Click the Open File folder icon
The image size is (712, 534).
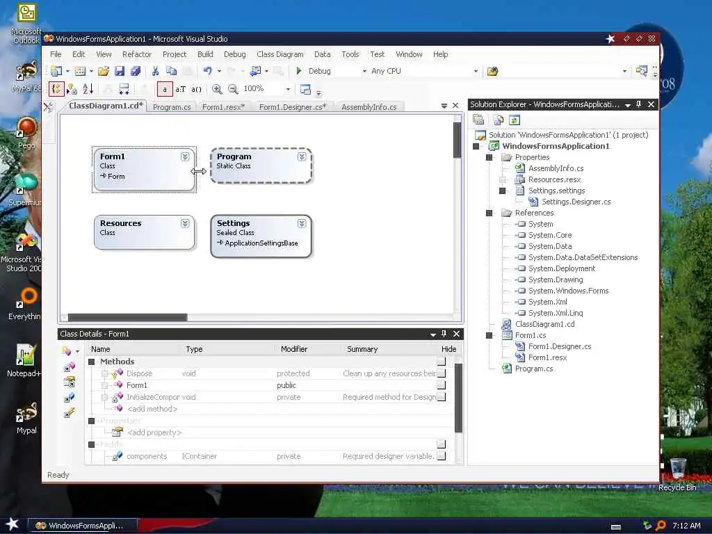[104, 71]
